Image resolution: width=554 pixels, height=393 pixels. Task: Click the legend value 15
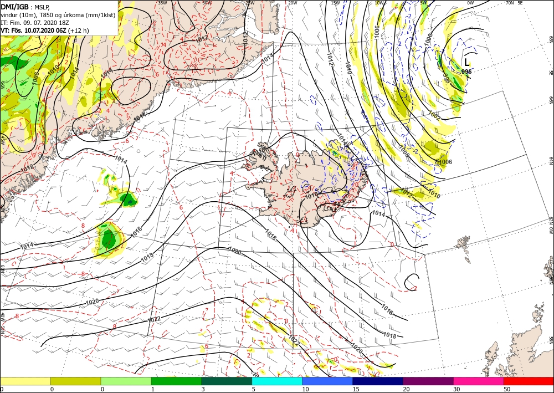pyautogui.click(x=356, y=389)
